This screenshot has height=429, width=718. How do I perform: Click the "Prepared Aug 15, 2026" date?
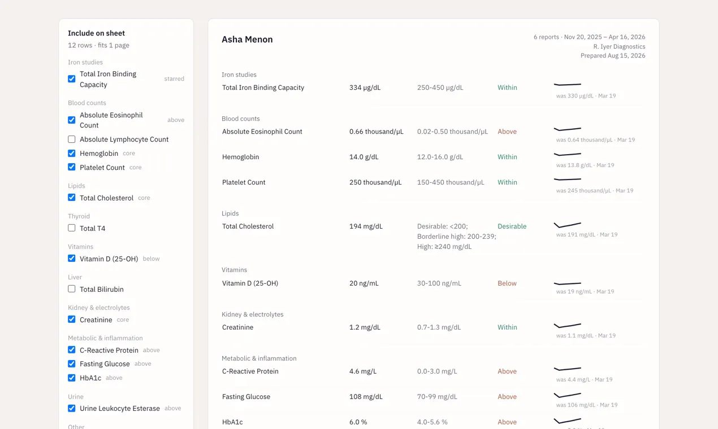click(x=613, y=56)
